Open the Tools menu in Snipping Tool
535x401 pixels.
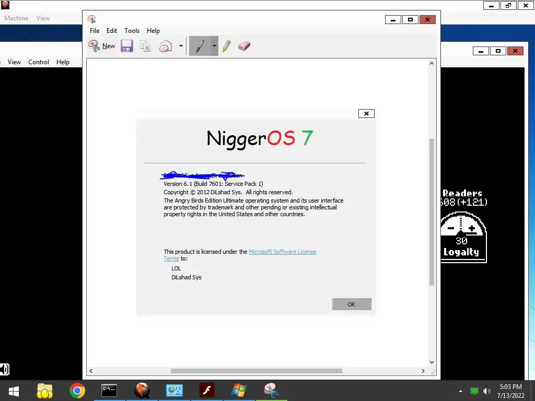[x=132, y=31]
